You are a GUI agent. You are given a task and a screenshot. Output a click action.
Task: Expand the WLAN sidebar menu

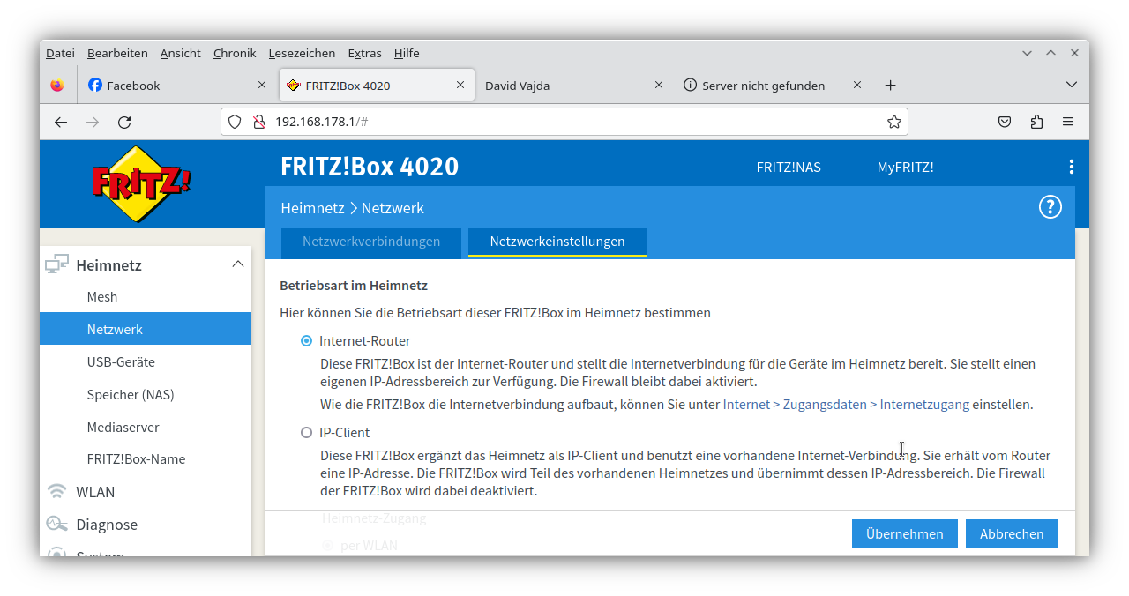pos(95,492)
